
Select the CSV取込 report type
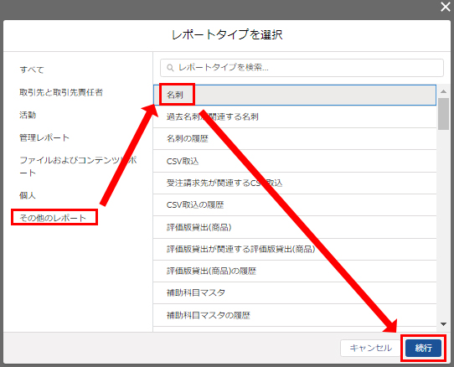[295, 161]
